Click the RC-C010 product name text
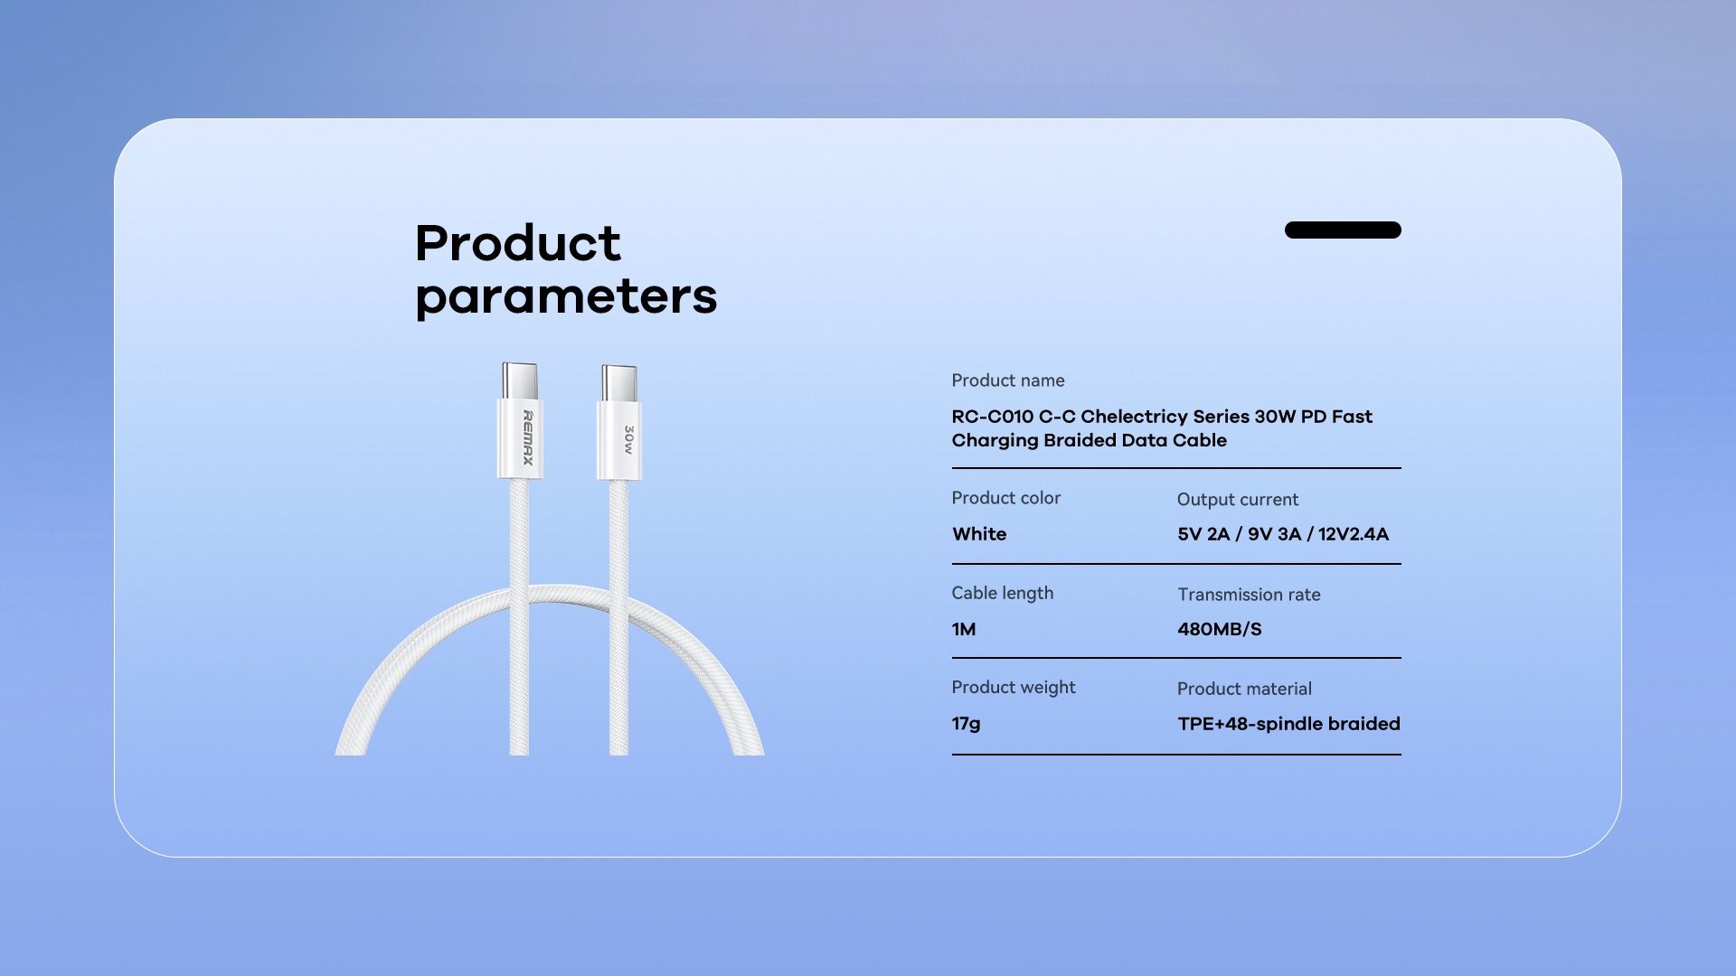This screenshot has height=976, width=1736. pyautogui.click(x=1162, y=428)
